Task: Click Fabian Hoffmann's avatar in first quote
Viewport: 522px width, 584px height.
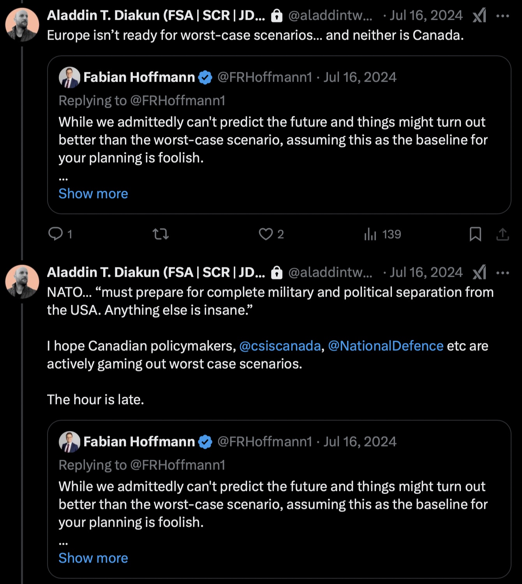Action: [69, 77]
